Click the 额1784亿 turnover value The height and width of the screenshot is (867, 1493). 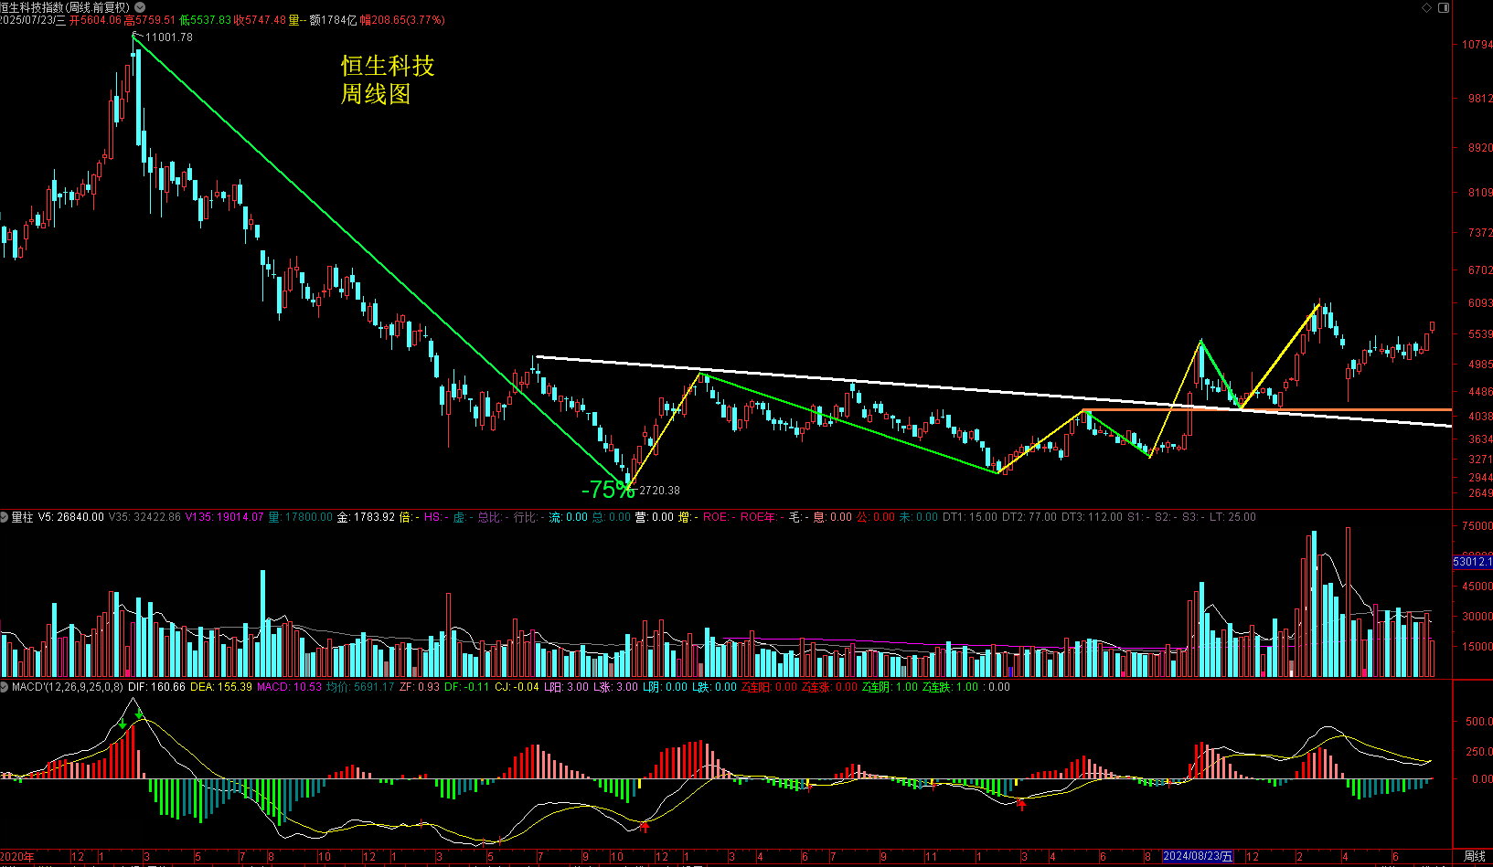334,20
